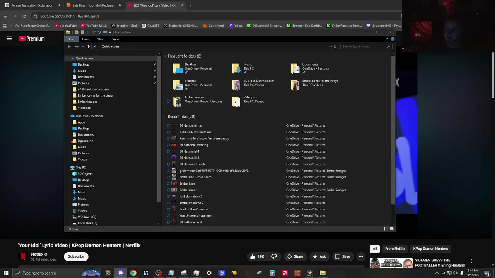Click the Ask button under video
The image size is (495, 278).
pos(319,256)
